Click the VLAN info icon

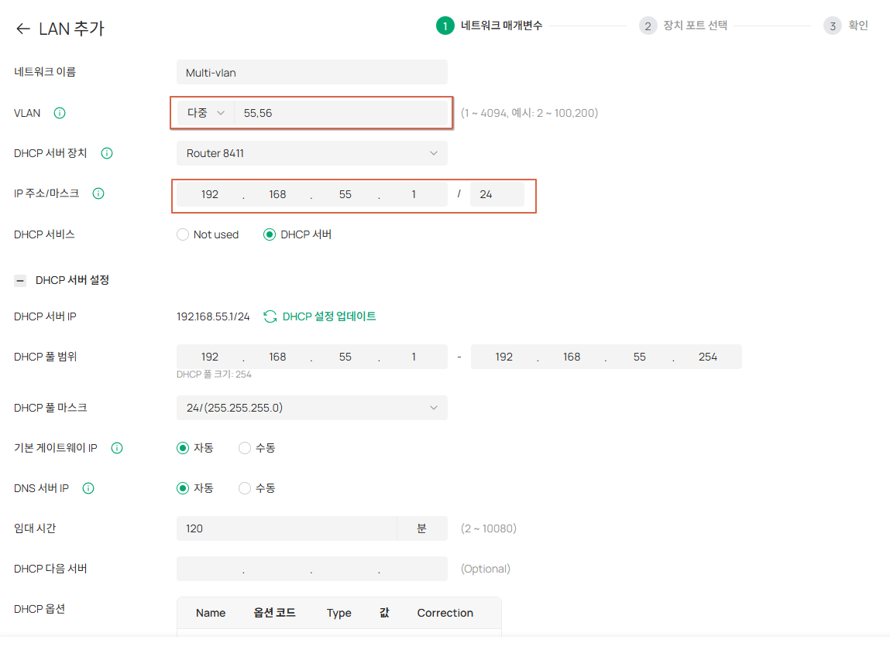point(60,113)
